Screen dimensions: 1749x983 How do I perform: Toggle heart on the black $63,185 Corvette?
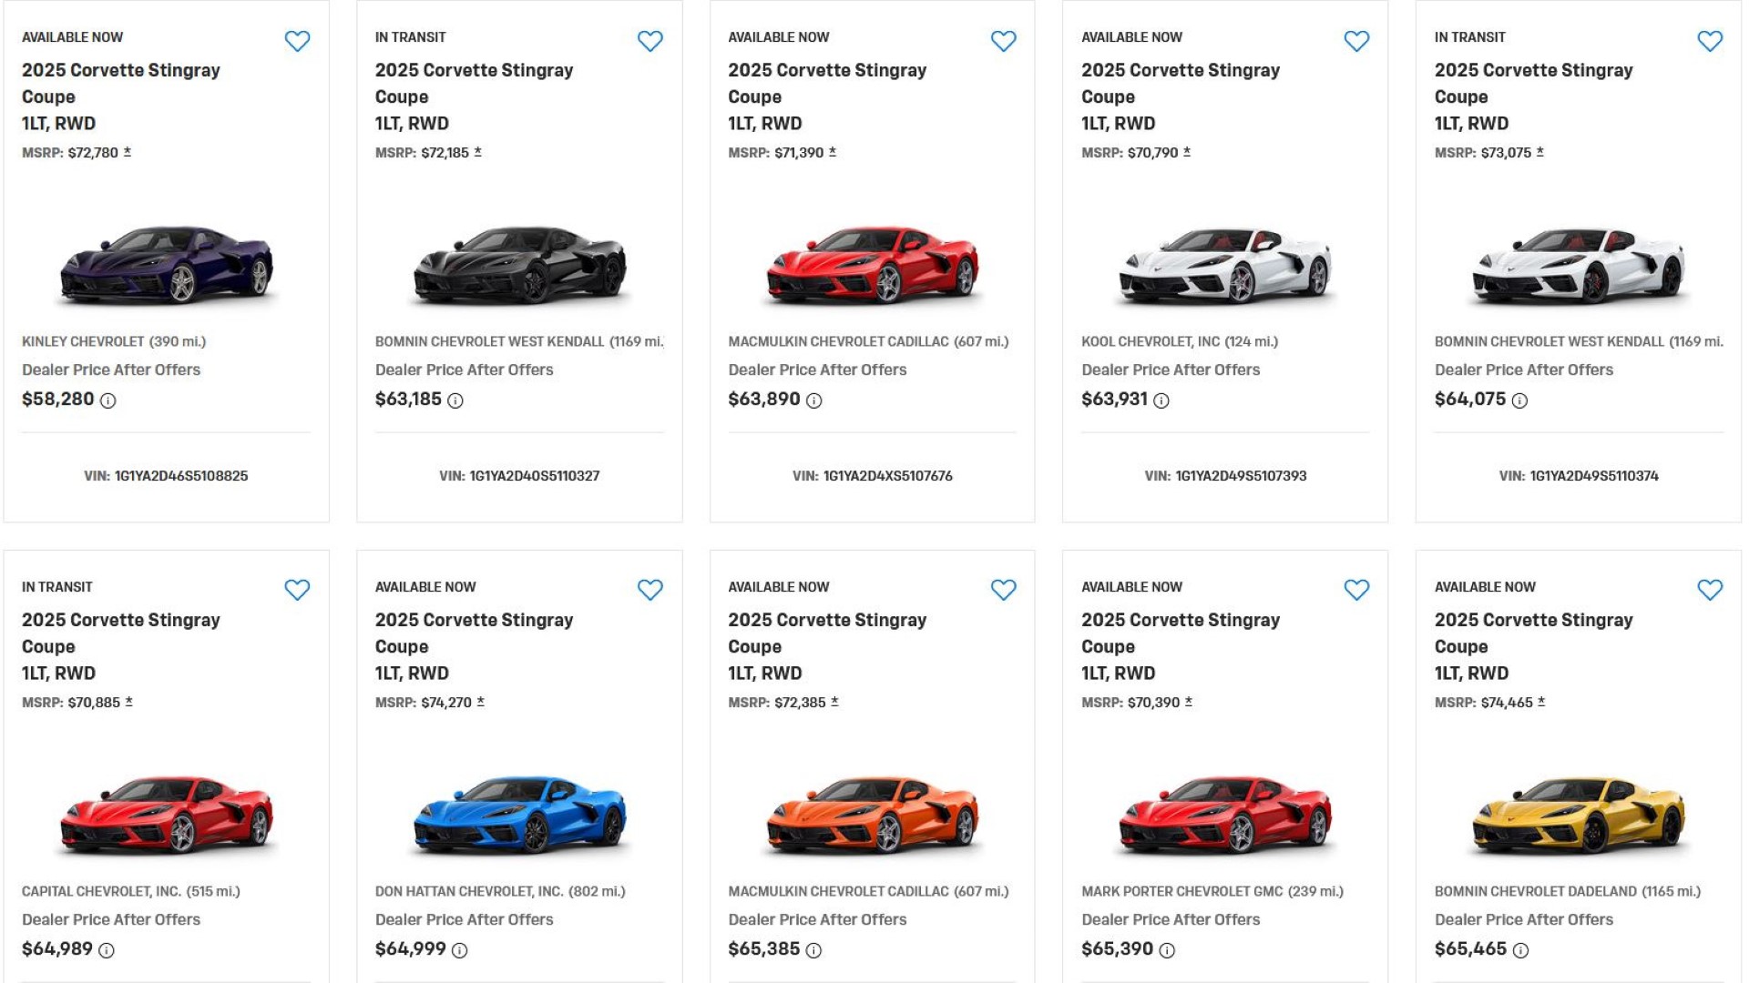pyautogui.click(x=649, y=41)
